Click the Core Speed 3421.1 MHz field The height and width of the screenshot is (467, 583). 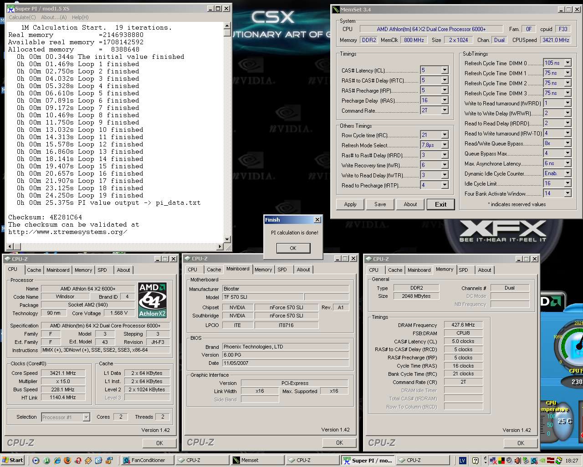pyautogui.click(x=63, y=373)
